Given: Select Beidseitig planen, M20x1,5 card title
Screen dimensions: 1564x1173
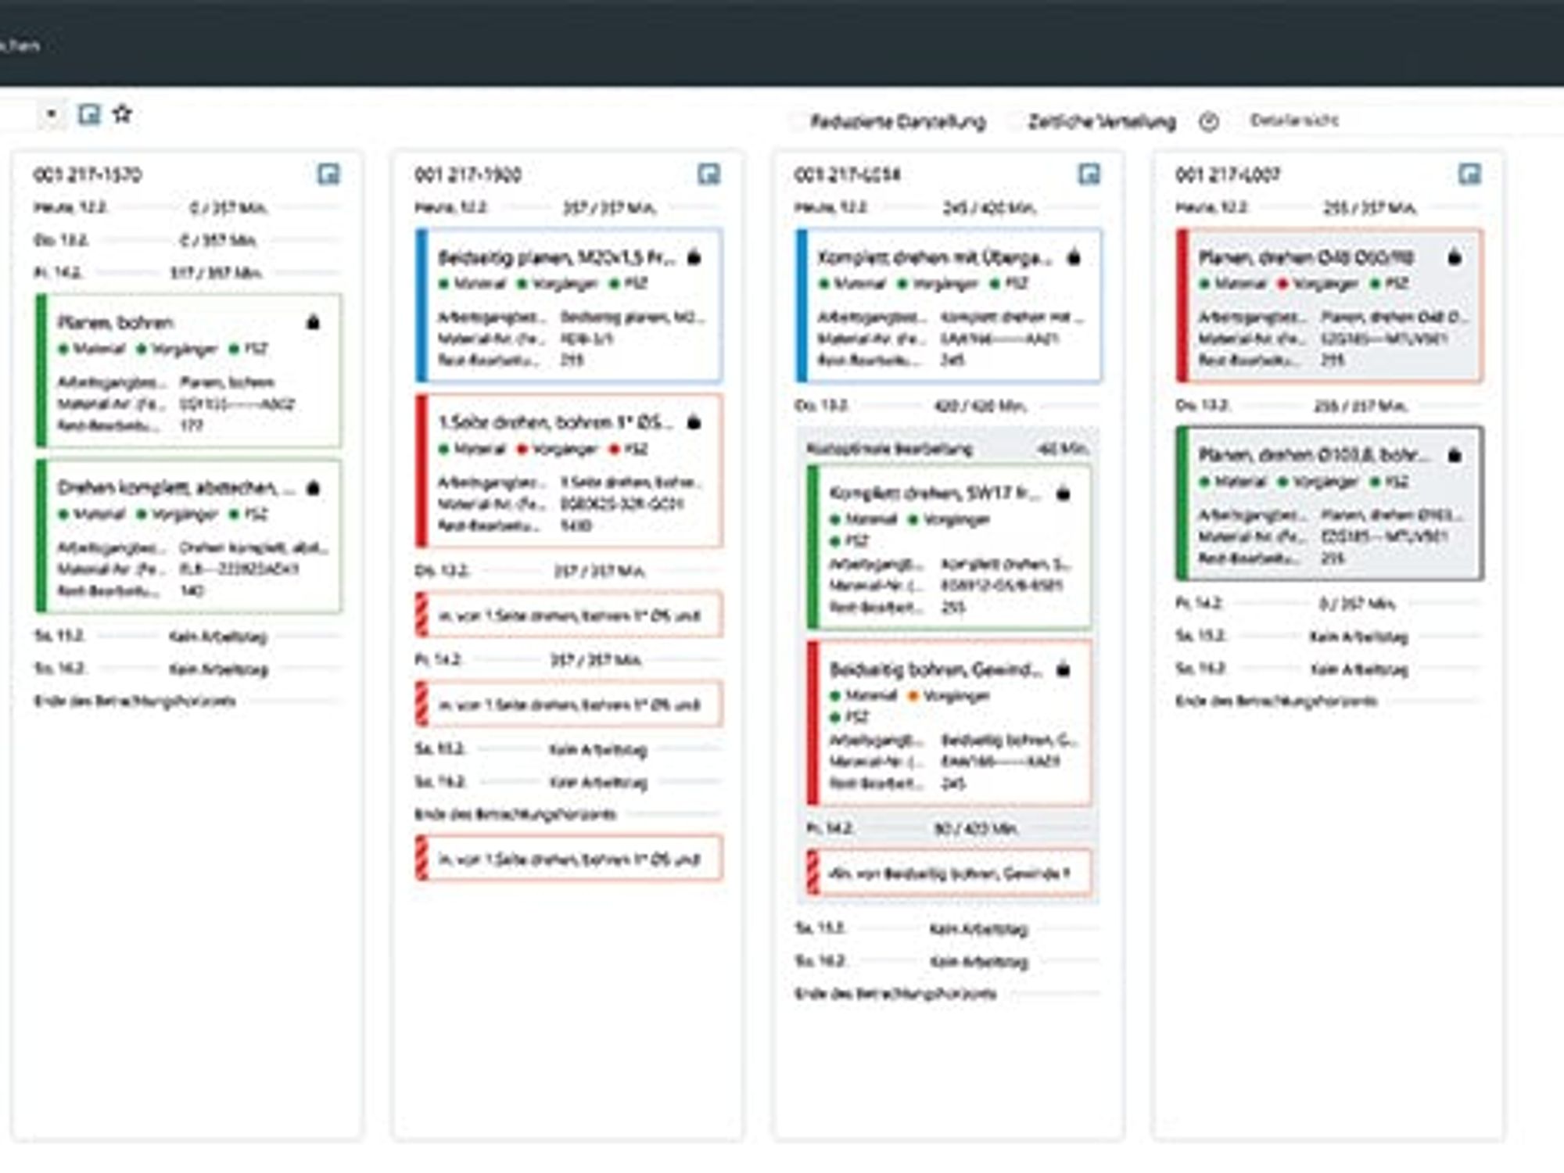Looking at the screenshot, I should point(557,257).
